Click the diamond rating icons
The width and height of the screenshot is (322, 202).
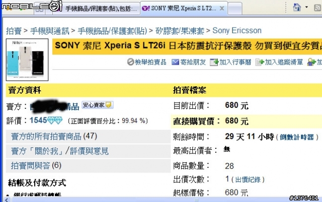click(55, 120)
